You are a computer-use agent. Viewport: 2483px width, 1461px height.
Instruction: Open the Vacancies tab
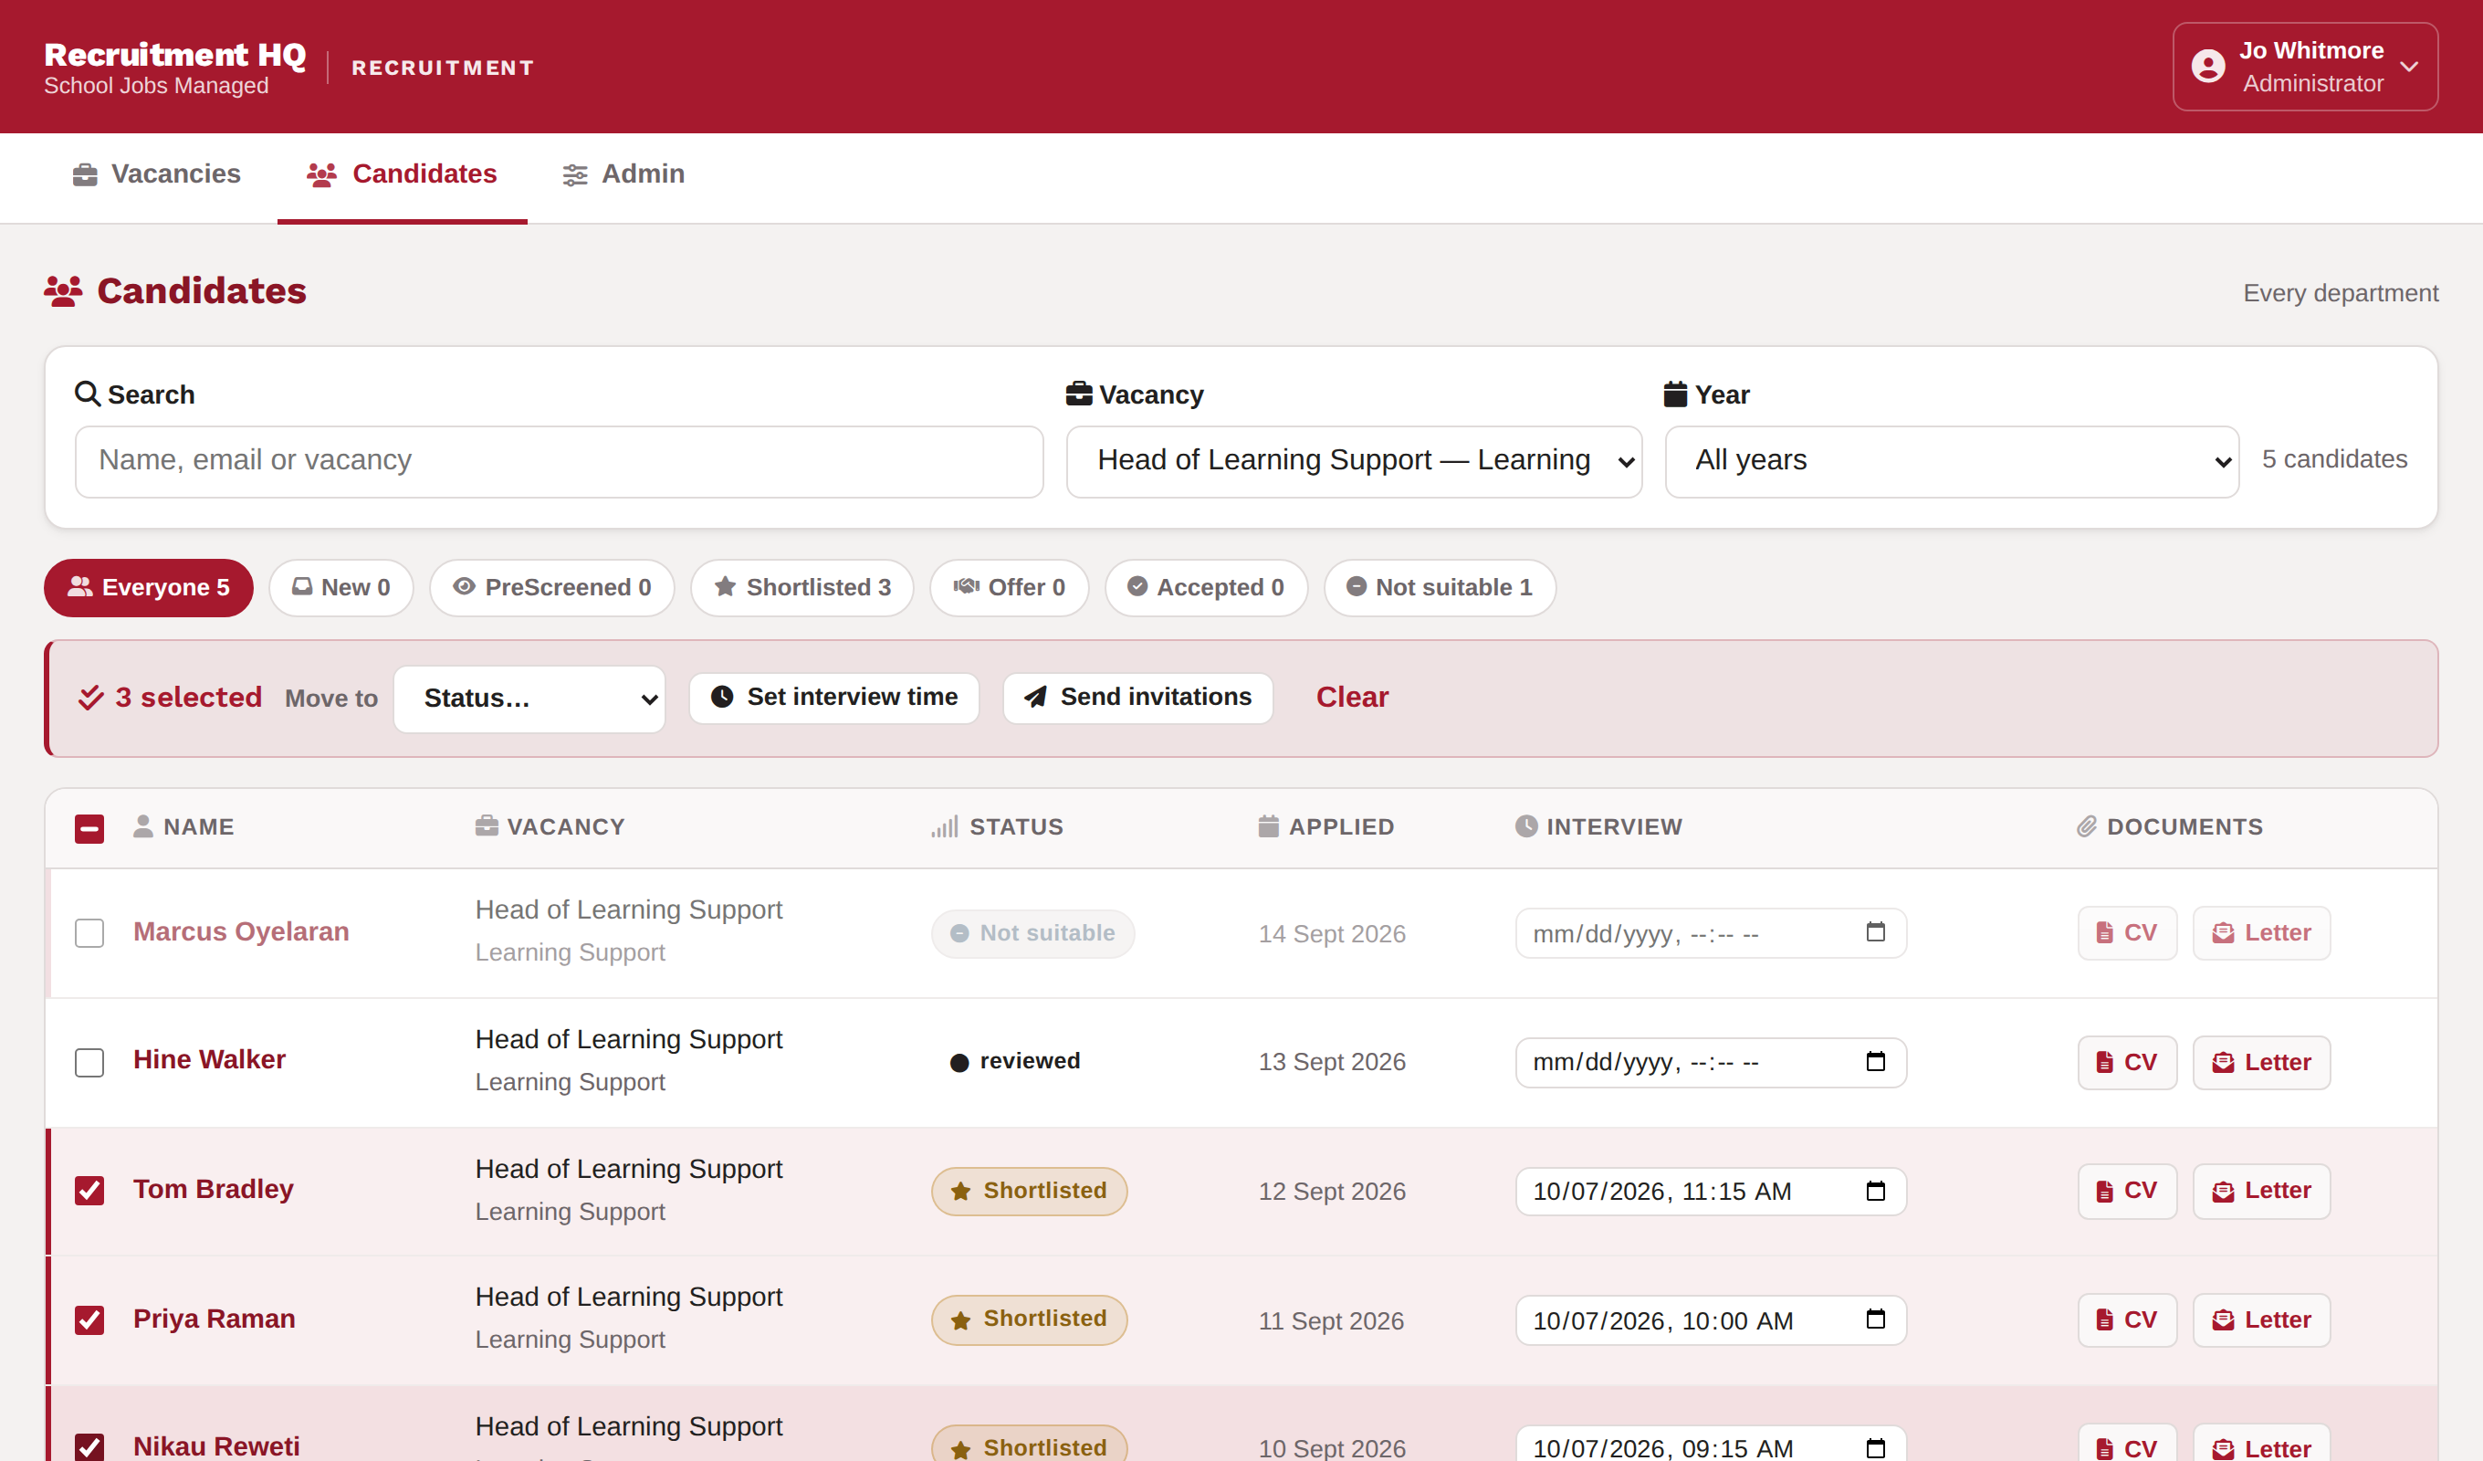156,174
